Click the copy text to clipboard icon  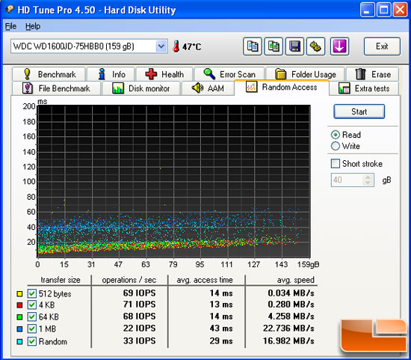pos(253,46)
